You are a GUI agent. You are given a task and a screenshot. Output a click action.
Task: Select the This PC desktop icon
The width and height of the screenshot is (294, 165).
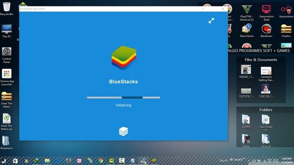[6, 31]
